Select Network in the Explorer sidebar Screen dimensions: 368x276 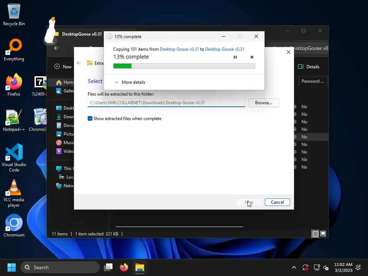(x=65, y=186)
